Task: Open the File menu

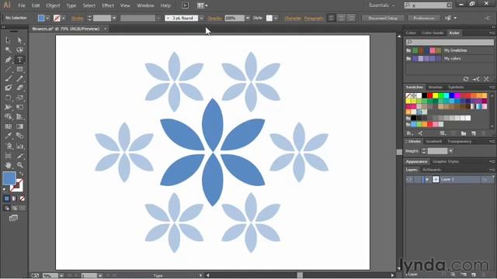Action: pyautogui.click(x=22, y=5)
